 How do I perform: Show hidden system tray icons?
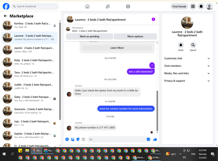[x=180, y=154]
